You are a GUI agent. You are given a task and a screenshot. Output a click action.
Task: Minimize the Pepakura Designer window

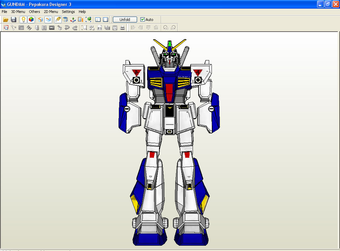[320, 4]
